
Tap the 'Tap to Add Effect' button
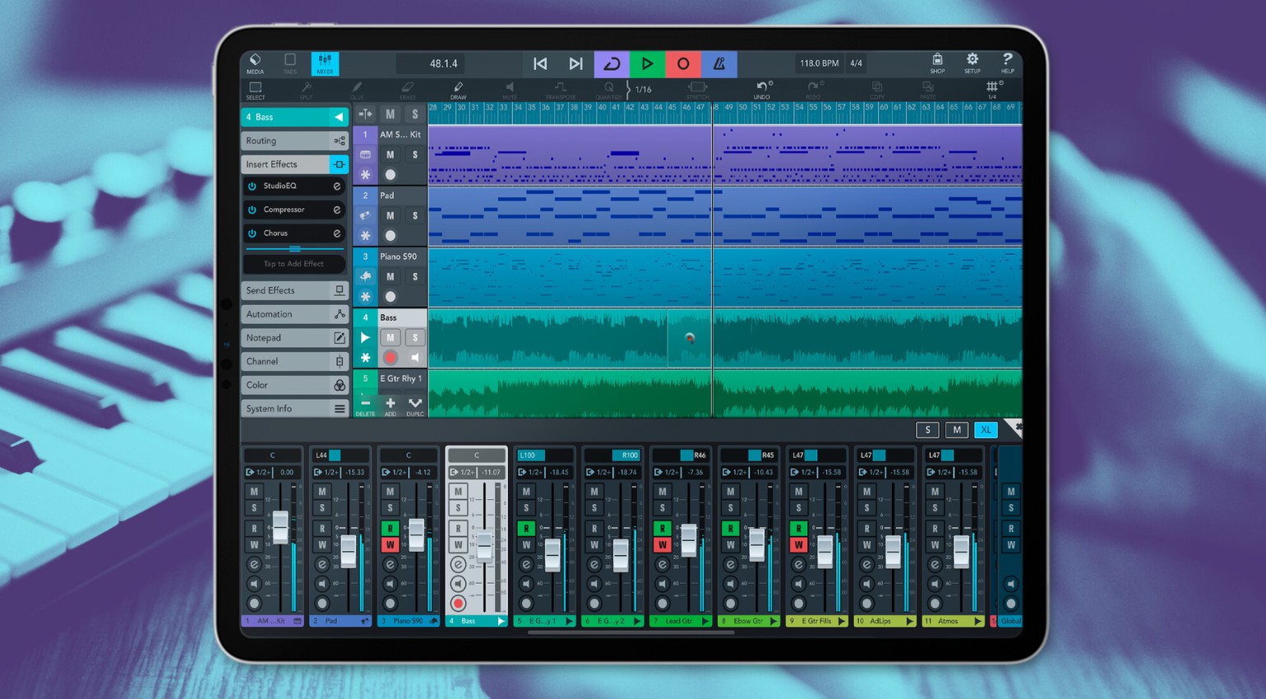coord(293,263)
